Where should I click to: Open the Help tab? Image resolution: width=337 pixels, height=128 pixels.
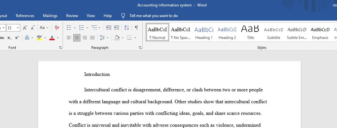[x=107, y=16]
